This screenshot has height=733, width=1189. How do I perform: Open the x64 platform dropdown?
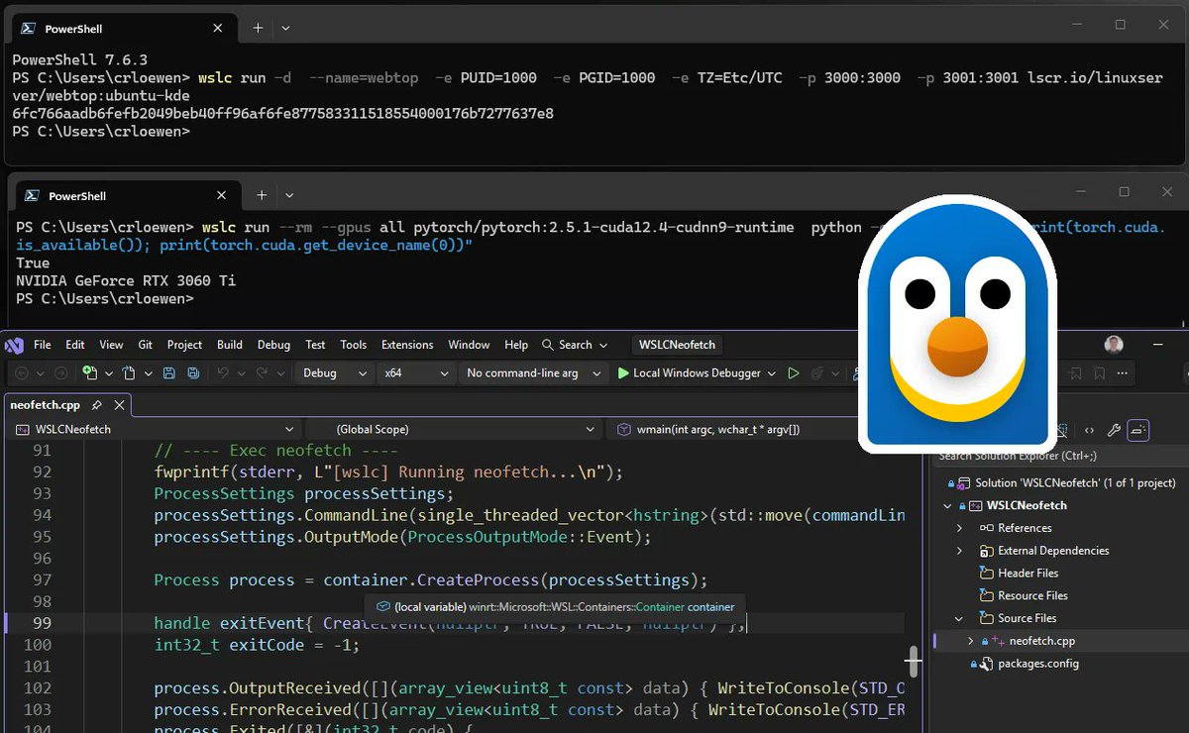(x=416, y=373)
